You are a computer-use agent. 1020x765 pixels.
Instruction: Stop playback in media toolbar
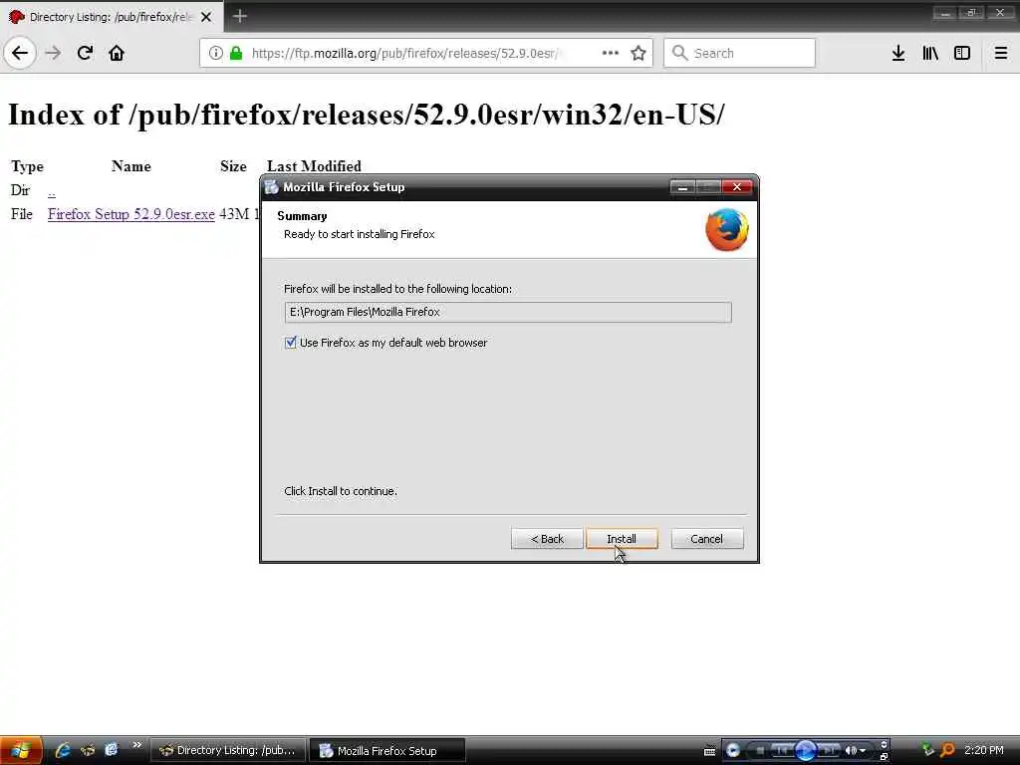point(759,751)
